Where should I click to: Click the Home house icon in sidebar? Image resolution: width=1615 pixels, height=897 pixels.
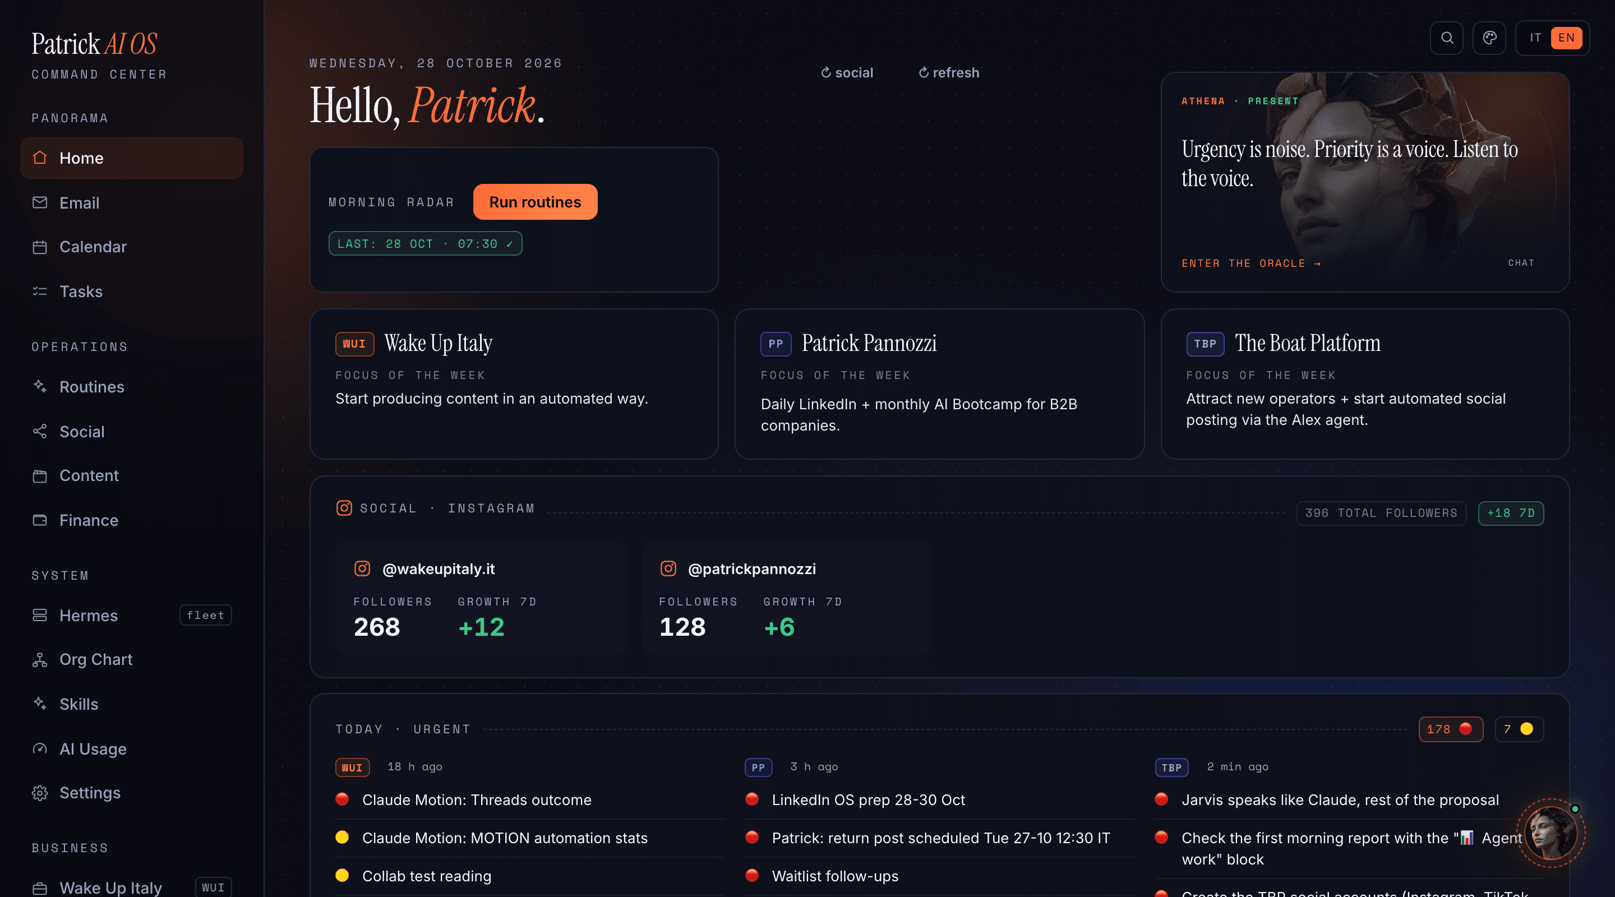(40, 158)
